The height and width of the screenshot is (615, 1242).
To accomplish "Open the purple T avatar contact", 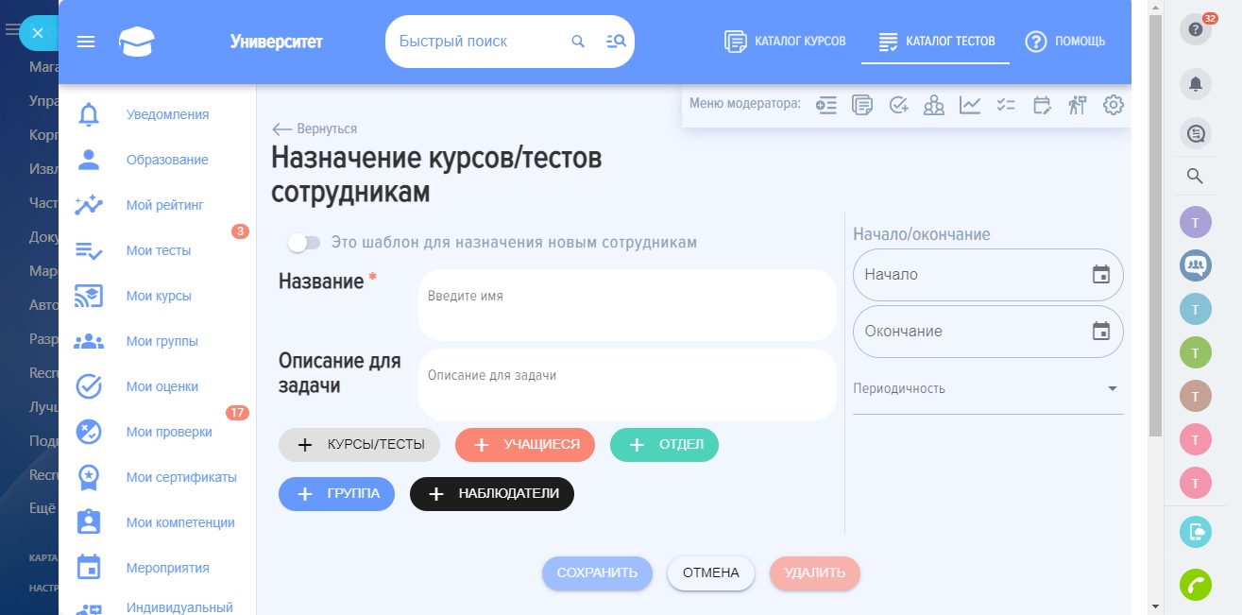I will [x=1196, y=222].
